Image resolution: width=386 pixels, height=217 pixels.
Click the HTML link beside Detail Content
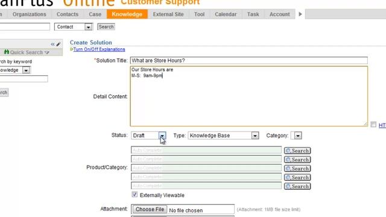[x=382, y=125]
